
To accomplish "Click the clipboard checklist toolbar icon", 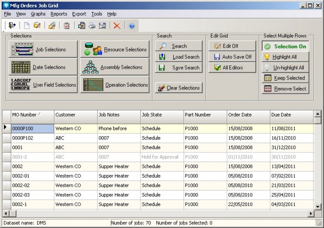I will click(67, 26).
